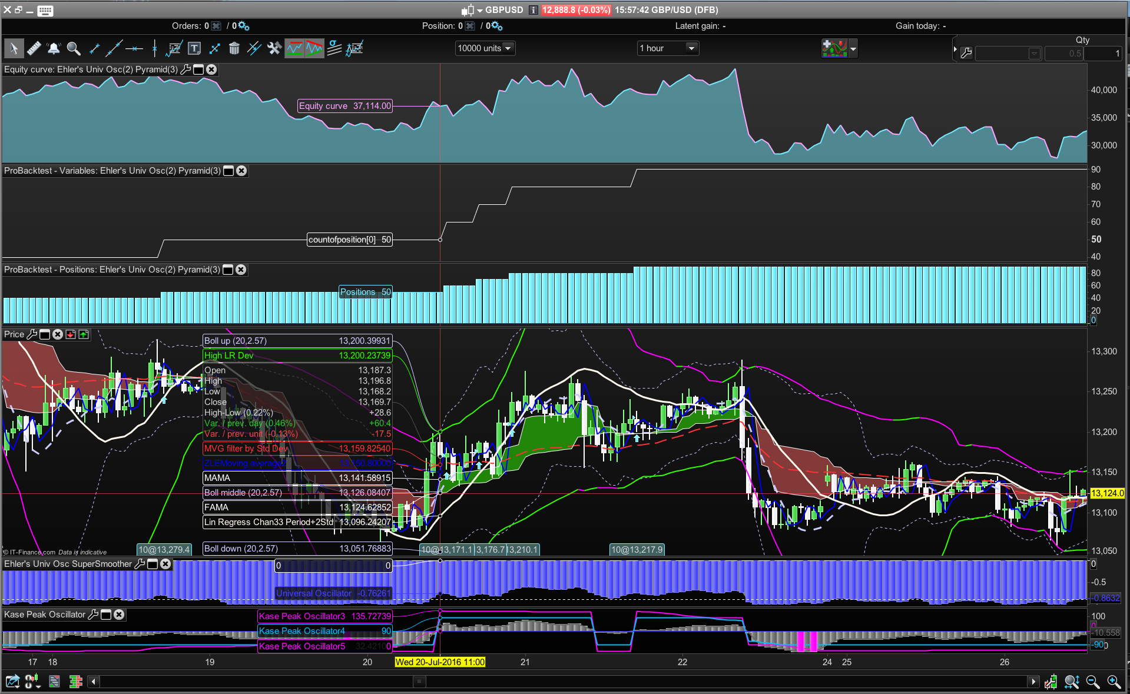Open the candlestick chart style dropdown beside GBPUSD
1130x694 pixels.
pos(472,10)
